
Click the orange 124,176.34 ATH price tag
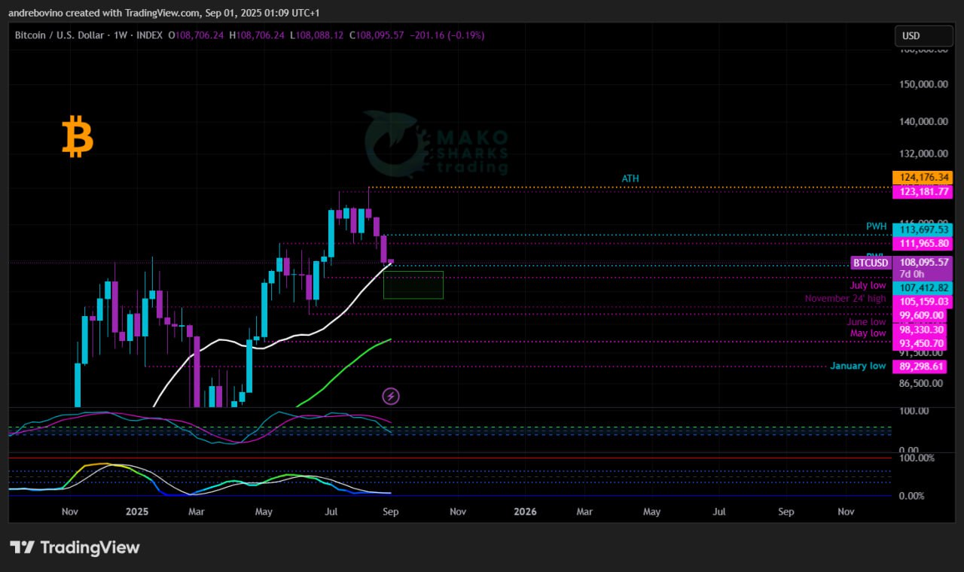pos(922,178)
